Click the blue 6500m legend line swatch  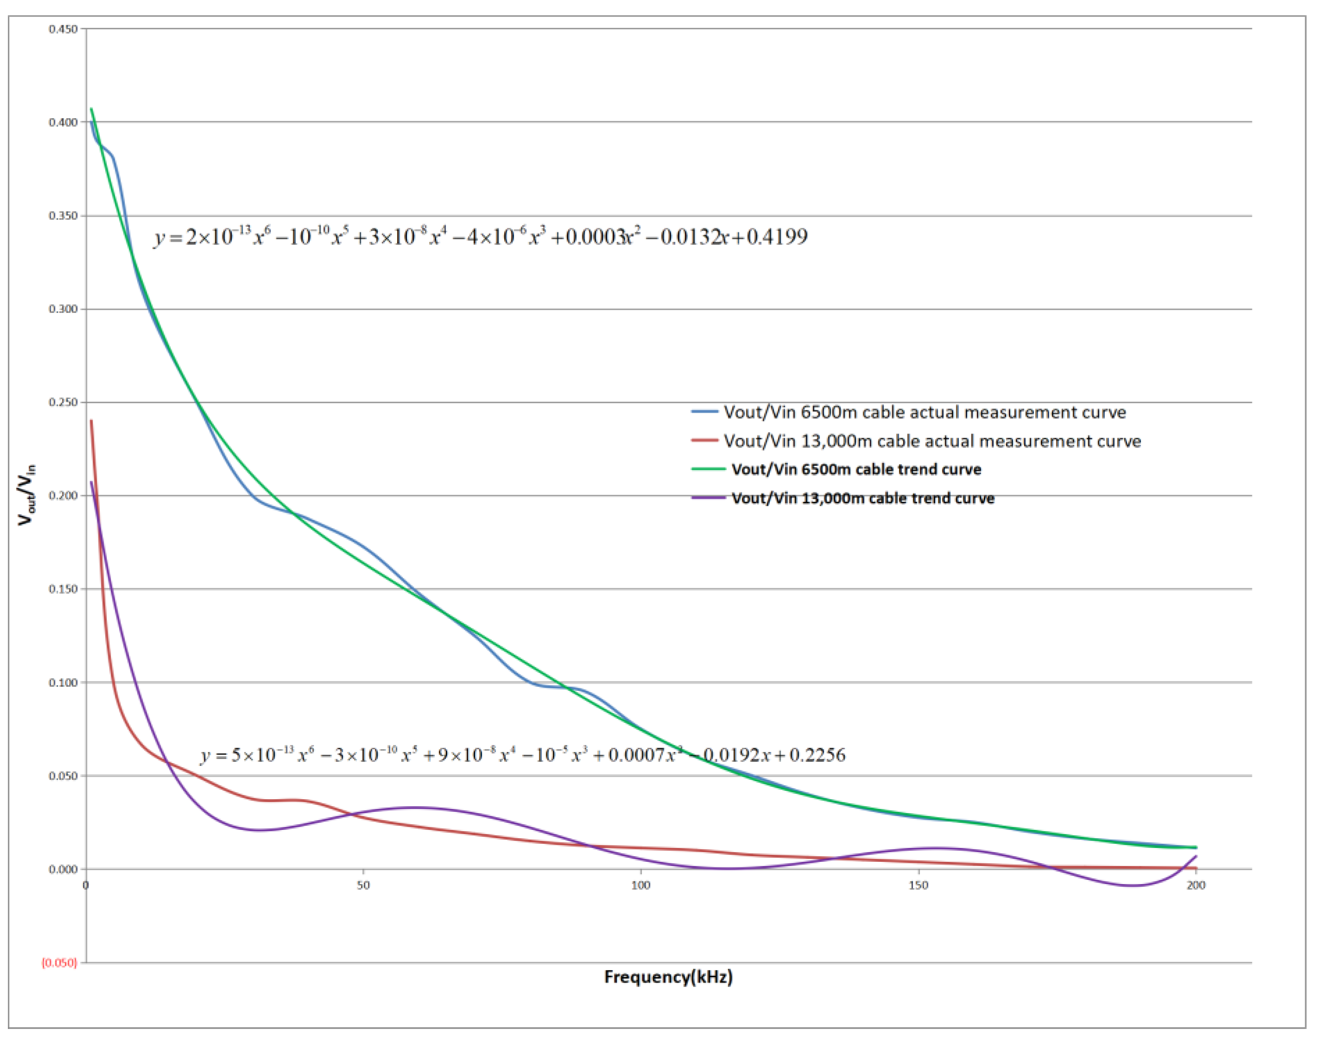point(705,412)
